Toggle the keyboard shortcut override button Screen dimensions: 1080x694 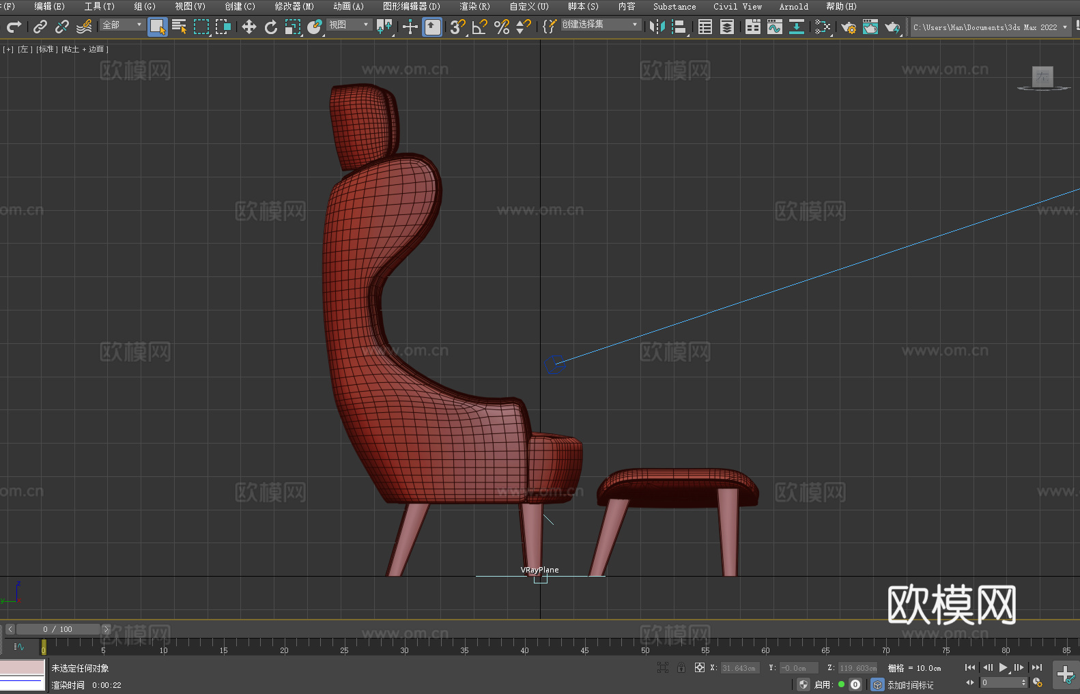coord(432,27)
